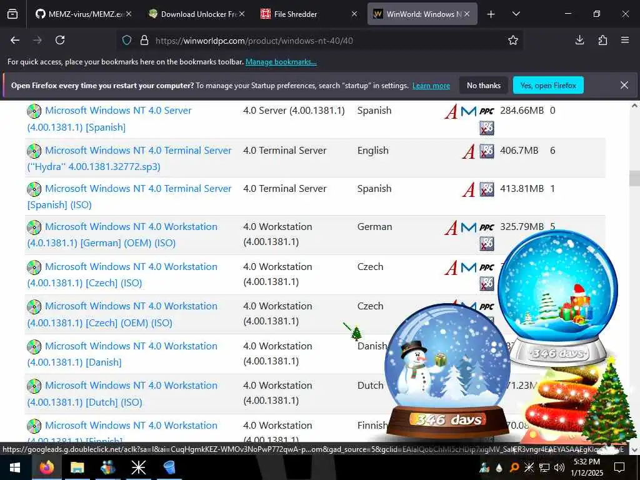640x480 pixels.
Task: Click PPC icon in Workstation German row
Action: point(486,227)
